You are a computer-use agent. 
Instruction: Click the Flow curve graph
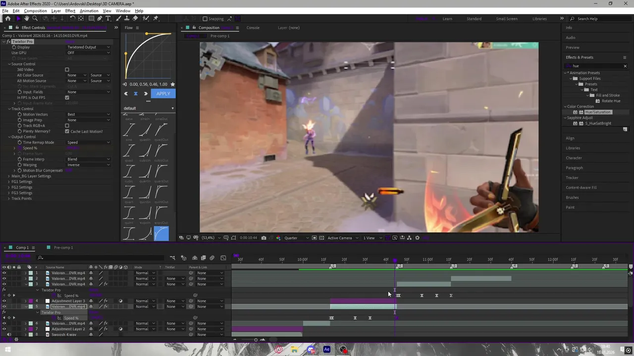[x=149, y=56]
